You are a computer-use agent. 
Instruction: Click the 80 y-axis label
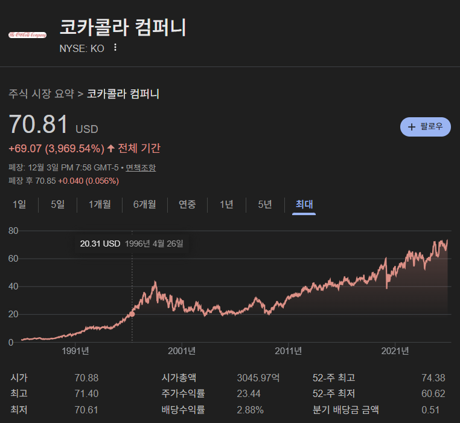coord(13,231)
